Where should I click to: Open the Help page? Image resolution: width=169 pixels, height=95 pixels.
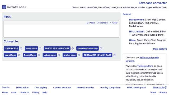[x=45, y=92]
